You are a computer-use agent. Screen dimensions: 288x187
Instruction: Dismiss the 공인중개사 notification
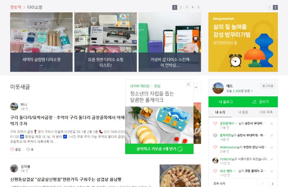272,124
